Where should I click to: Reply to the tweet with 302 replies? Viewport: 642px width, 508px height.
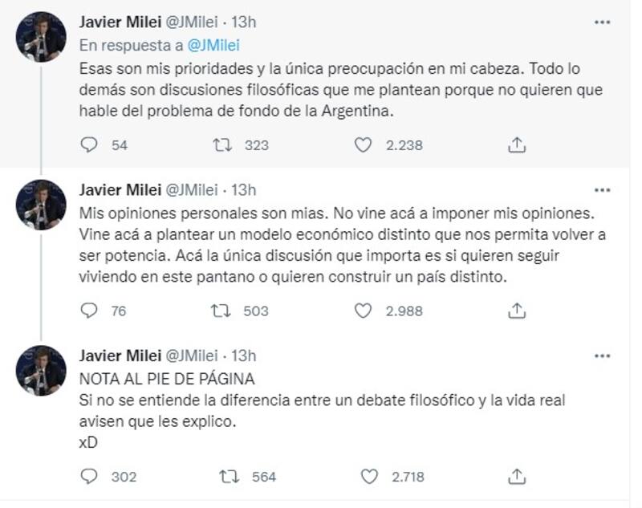point(90,477)
